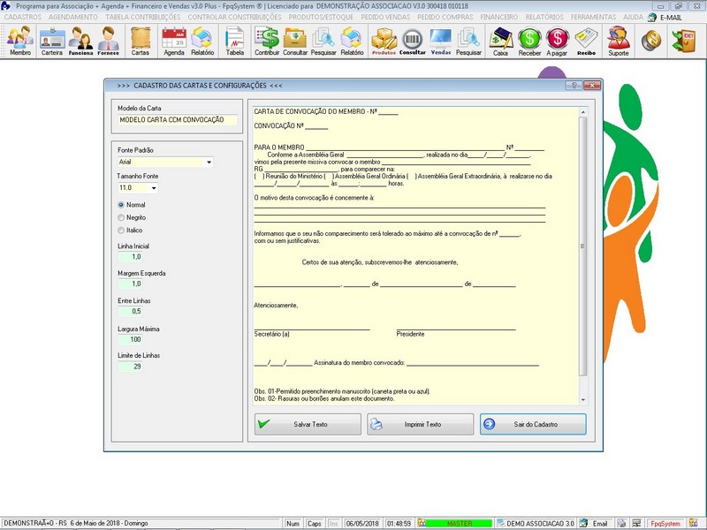Select the Negrito font style radio
The image size is (707, 530).
click(121, 217)
